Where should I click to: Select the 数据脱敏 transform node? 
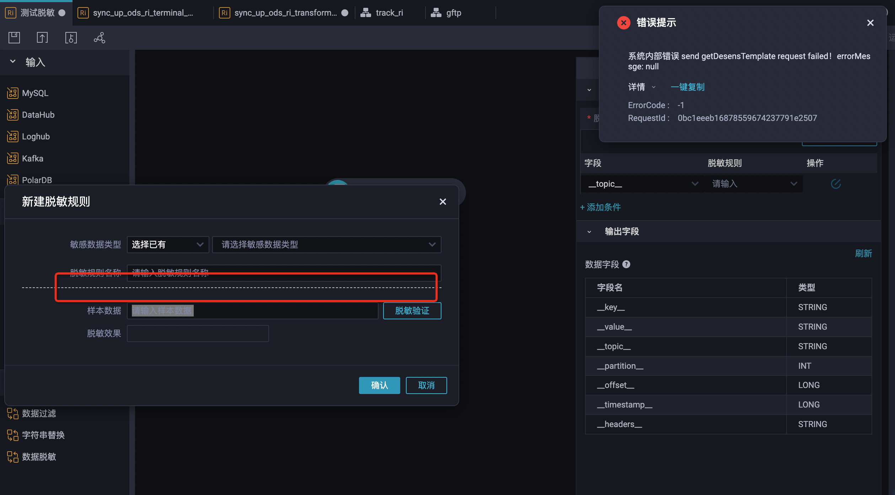(39, 457)
